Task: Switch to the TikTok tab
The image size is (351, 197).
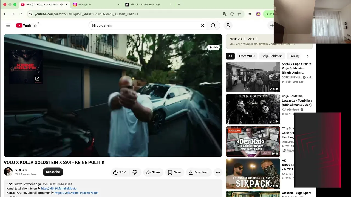Action: click(x=148, y=5)
